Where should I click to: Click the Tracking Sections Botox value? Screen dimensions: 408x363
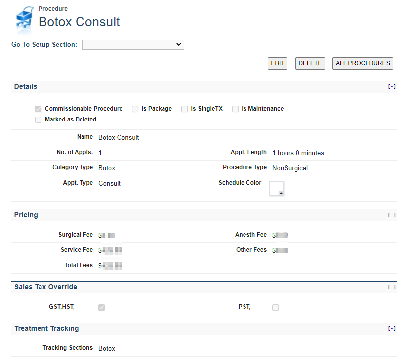(107, 349)
